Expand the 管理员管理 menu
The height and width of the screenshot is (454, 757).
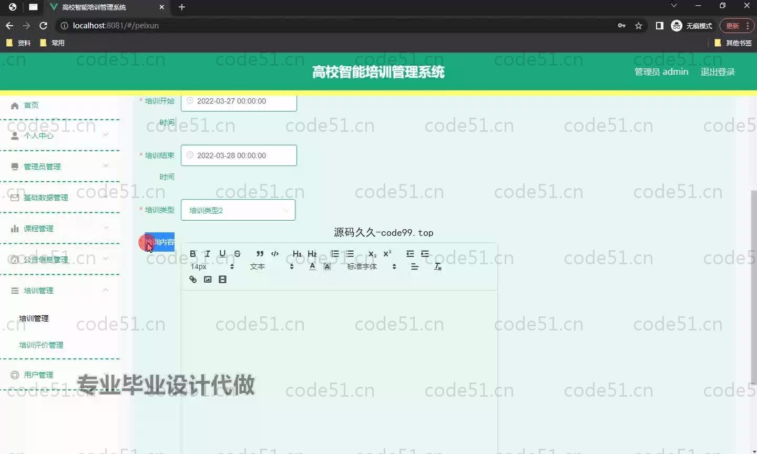60,167
